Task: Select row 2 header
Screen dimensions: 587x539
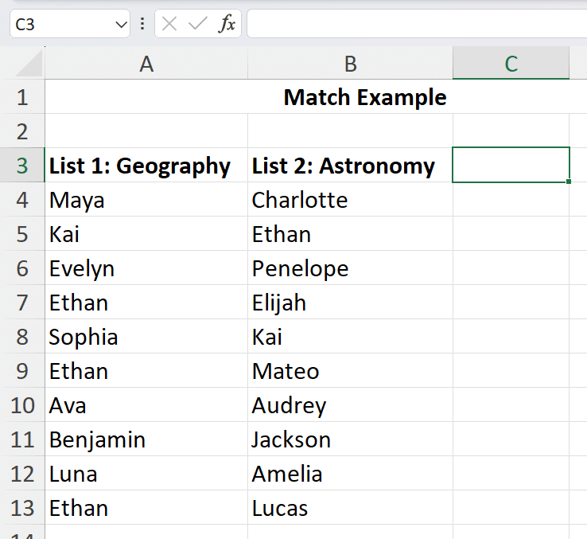Action: [22, 131]
